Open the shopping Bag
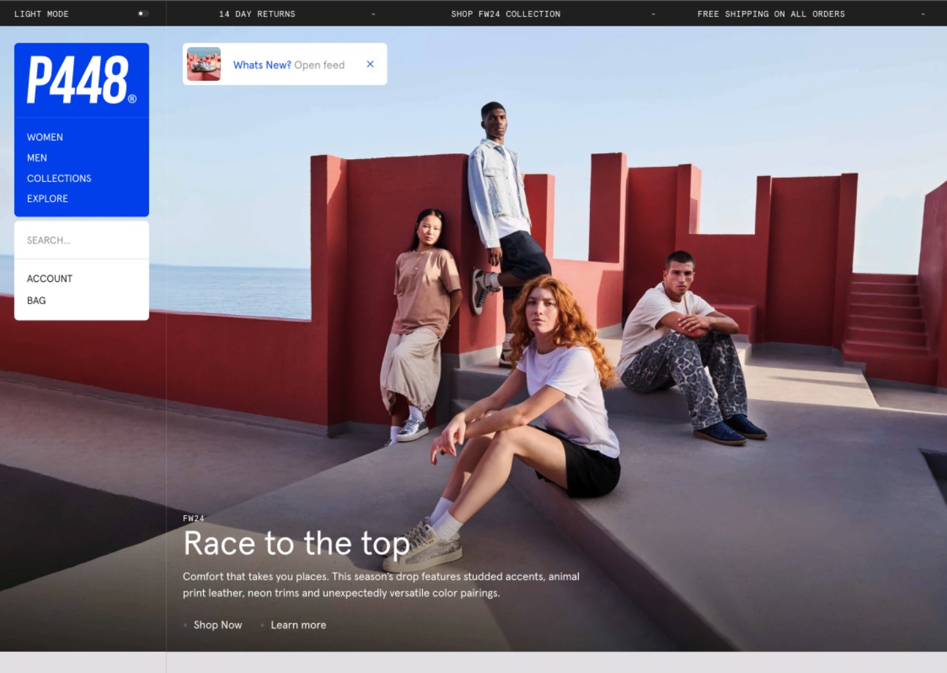Viewport: 947px width, 673px height. [x=36, y=300]
